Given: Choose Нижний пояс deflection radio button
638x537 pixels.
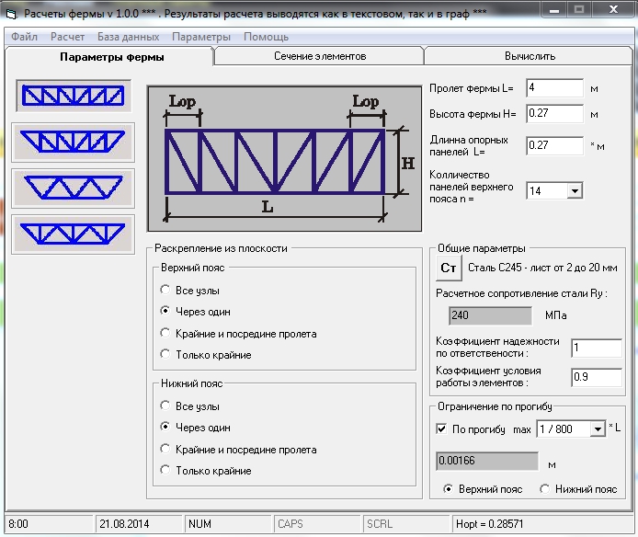Looking at the screenshot, I should pyautogui.click(x=545, y=489).
